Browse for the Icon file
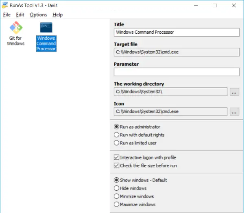Viewport: 244px width, 213px height. 234,112
